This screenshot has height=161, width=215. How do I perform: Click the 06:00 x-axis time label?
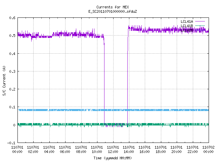pos(65,152)
